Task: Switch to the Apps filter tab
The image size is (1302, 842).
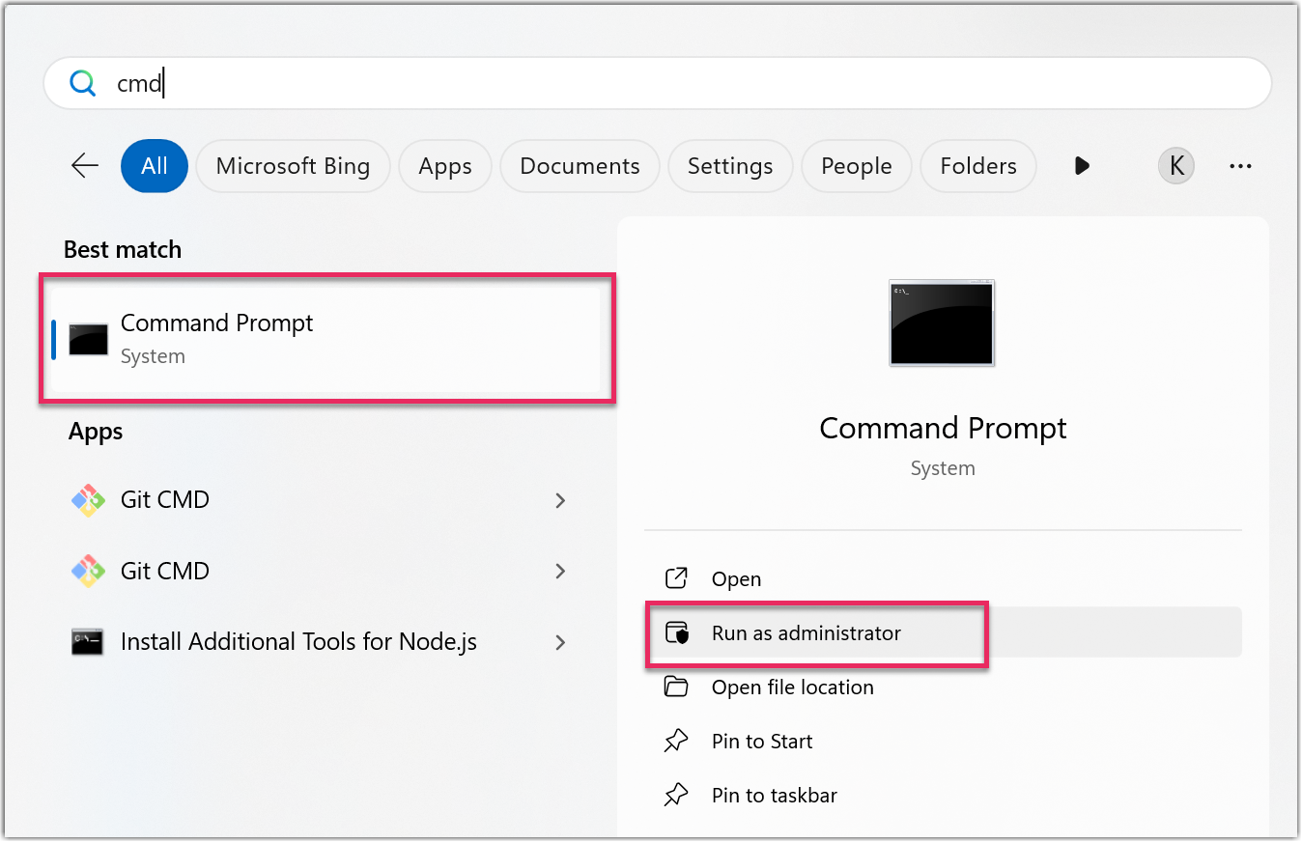Action: [445, 166]
